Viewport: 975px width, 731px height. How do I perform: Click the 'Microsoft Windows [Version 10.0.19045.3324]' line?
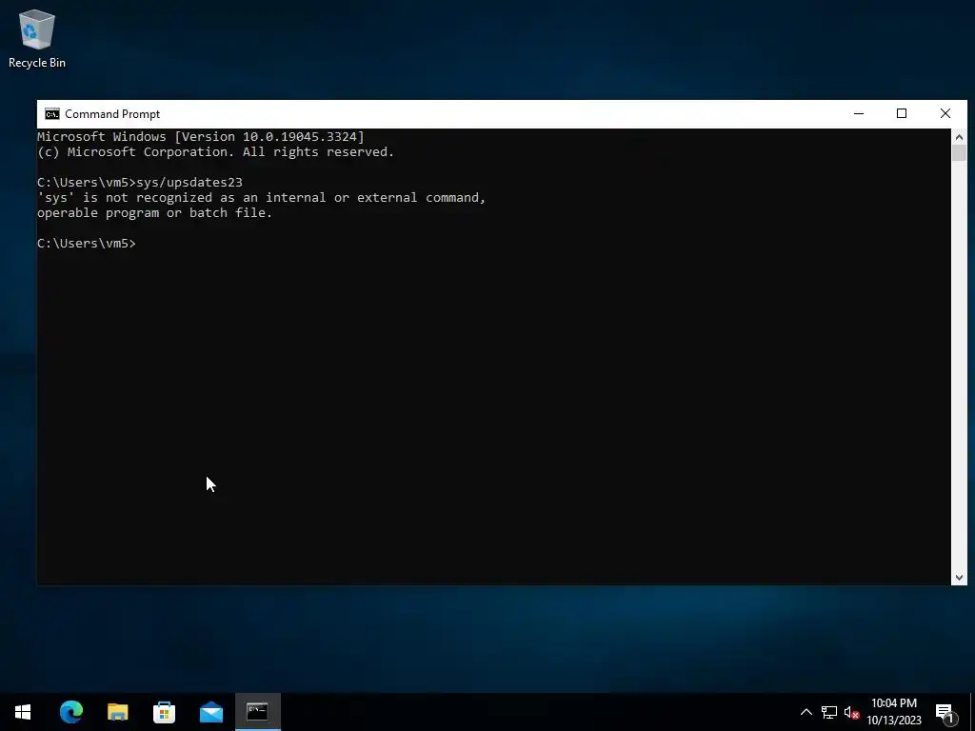pyautogui.click(x=201, y=137)
